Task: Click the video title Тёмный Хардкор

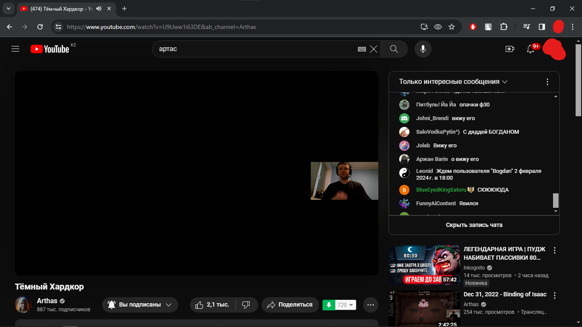Action: point(49,287)
